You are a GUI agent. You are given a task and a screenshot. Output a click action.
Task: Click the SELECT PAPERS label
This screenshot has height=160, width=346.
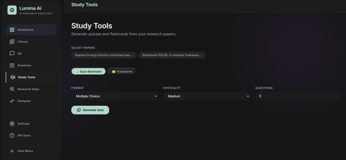click(83, 48)
